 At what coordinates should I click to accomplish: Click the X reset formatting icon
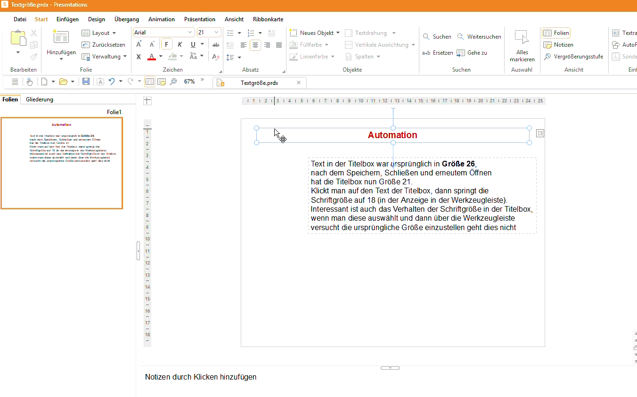139,57
